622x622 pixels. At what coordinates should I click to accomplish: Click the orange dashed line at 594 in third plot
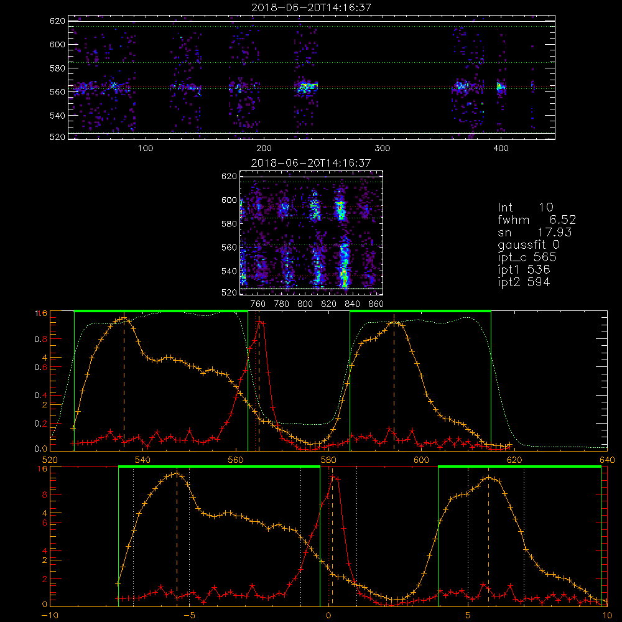(x=394, y=383)
